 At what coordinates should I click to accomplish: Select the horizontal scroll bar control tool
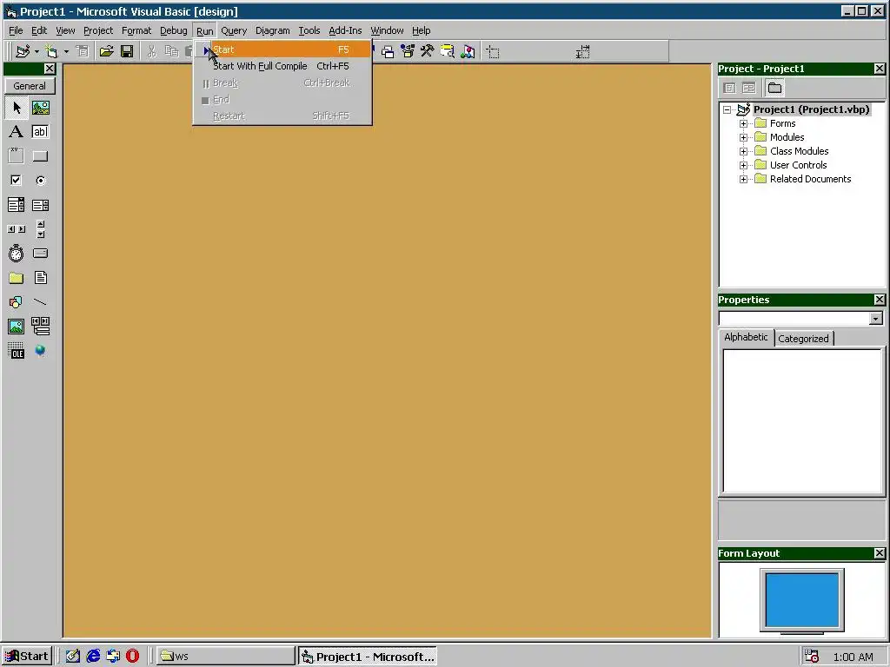[x=16, y=229]
